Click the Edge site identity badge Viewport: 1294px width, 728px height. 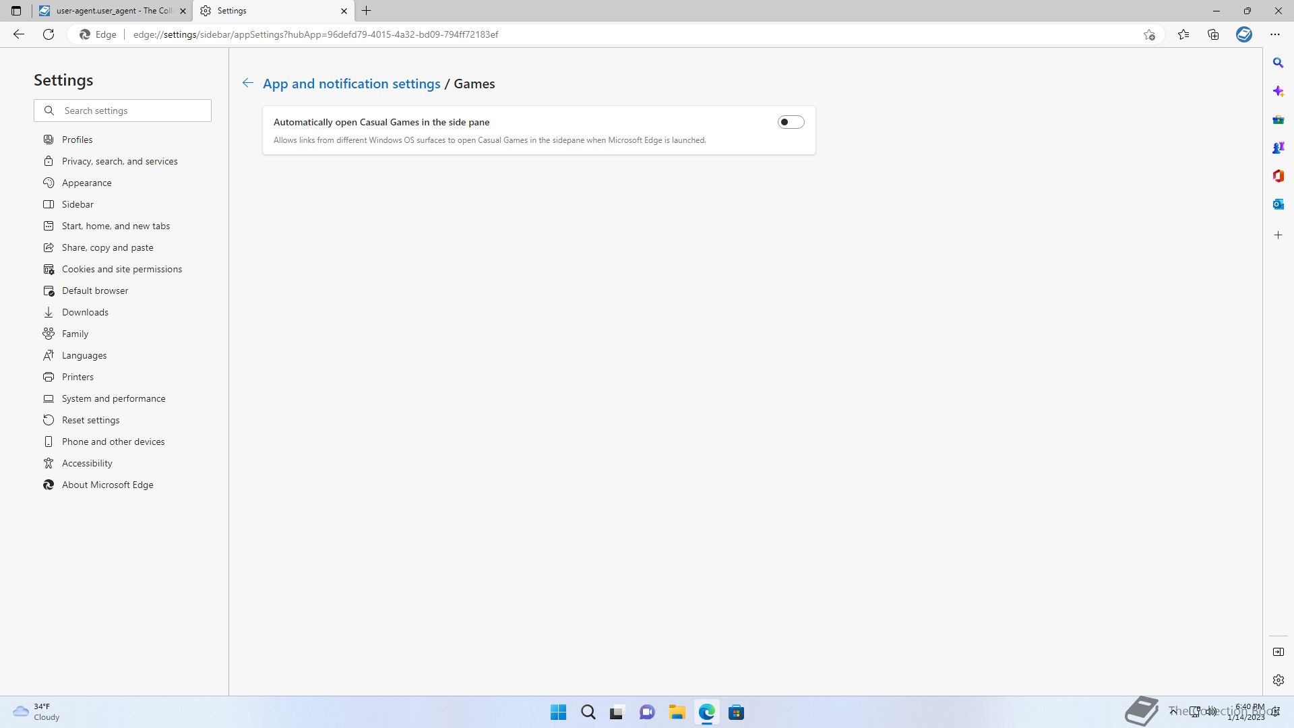[x=98, y=34]
